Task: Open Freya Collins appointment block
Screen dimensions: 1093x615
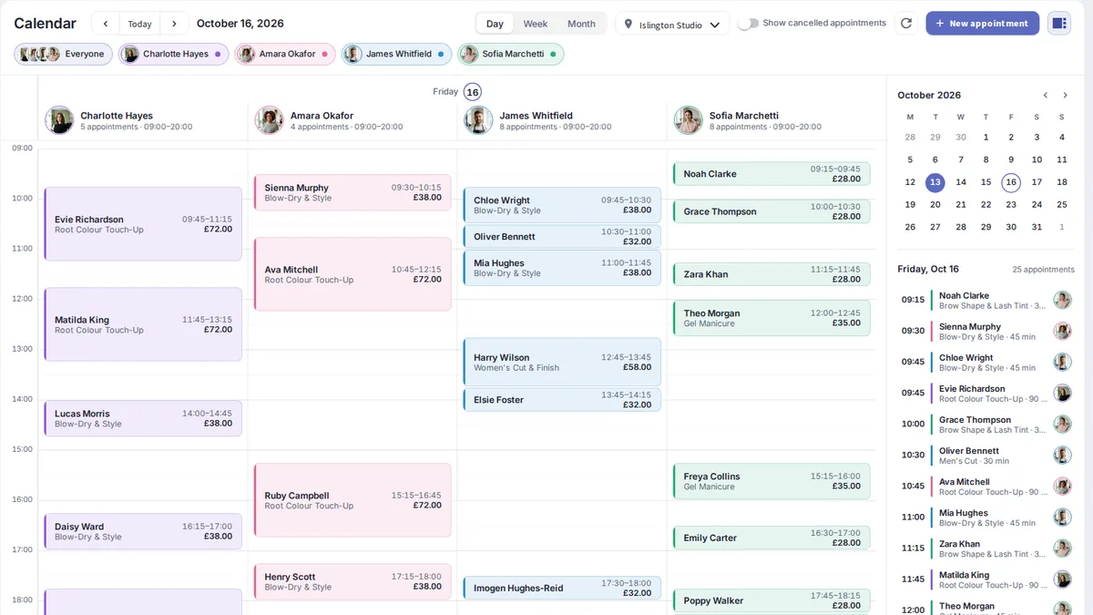Action: click(771, 481)
